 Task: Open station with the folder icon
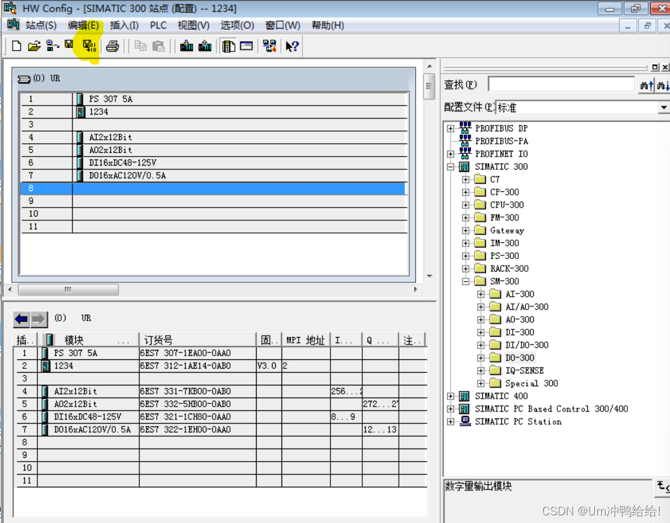tap(34, 46)
